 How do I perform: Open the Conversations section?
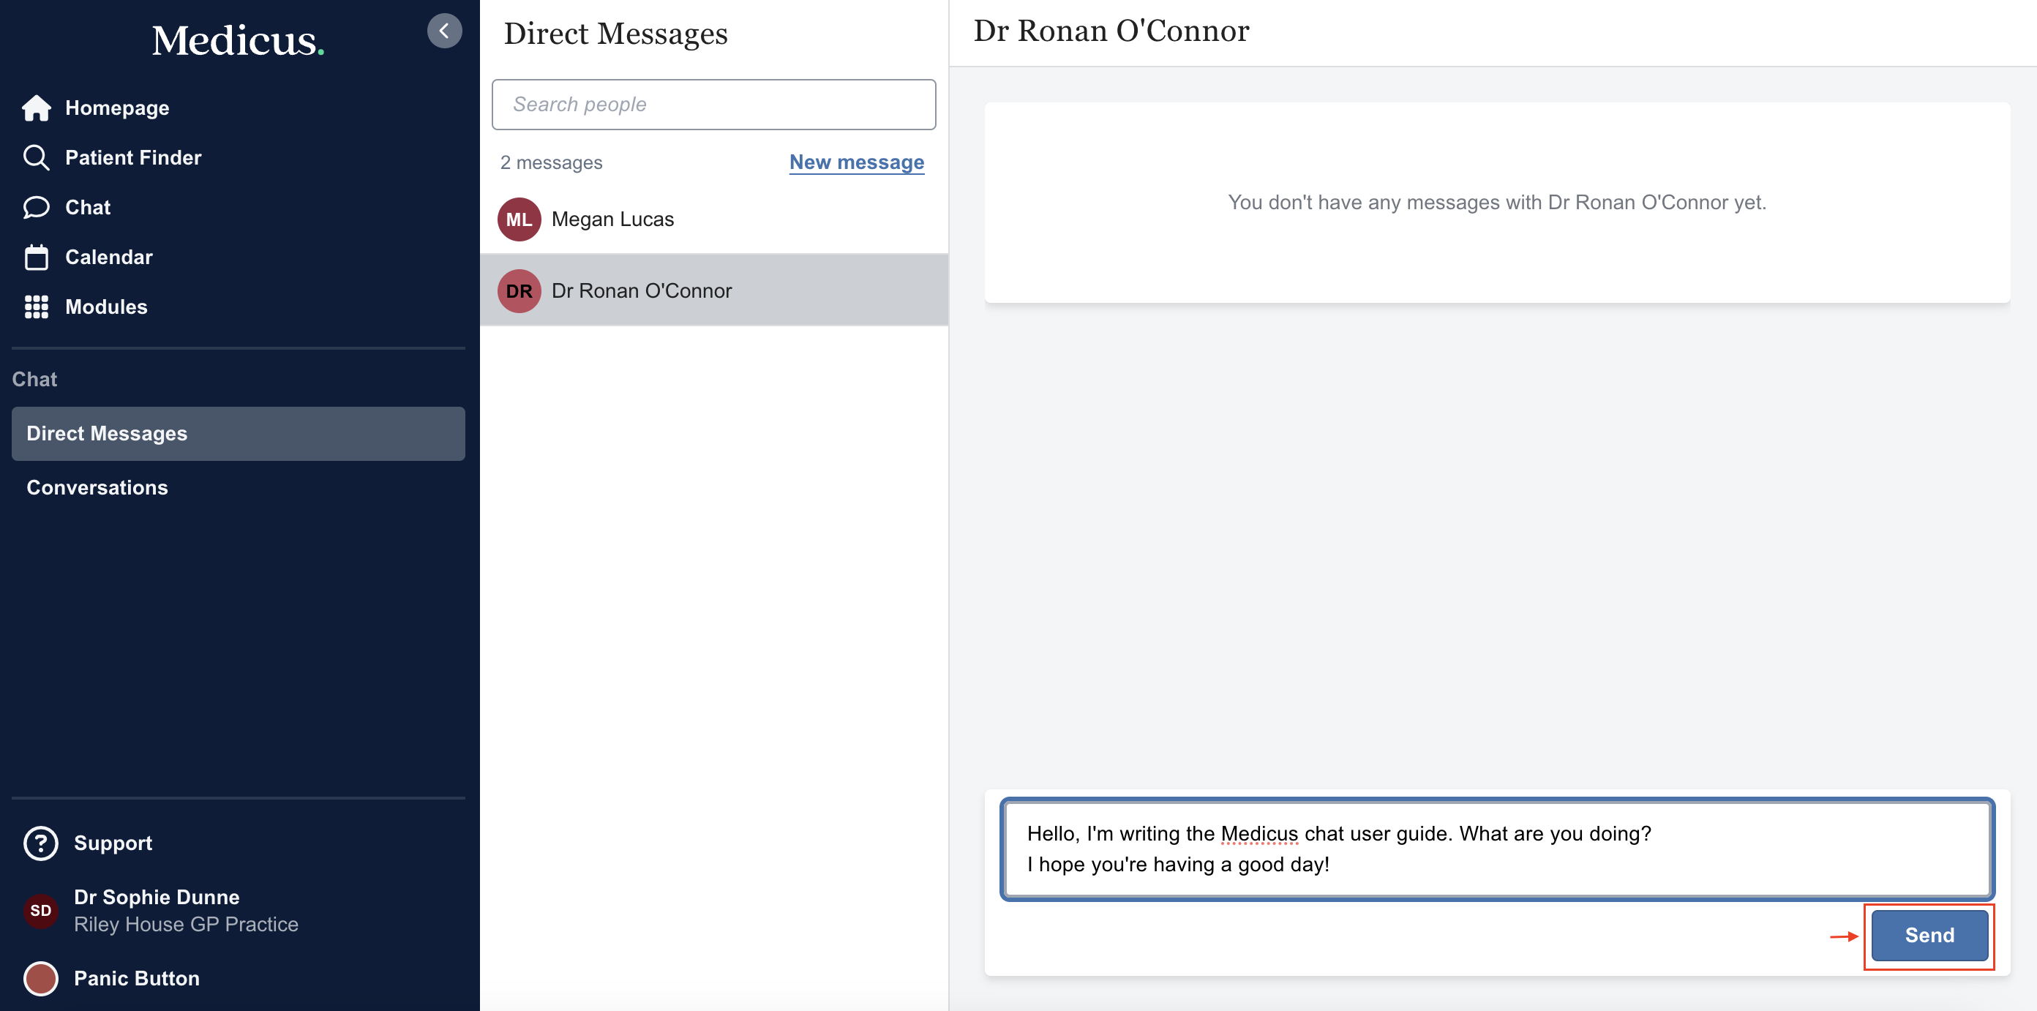pyautogui.click(x=97, y=487)
